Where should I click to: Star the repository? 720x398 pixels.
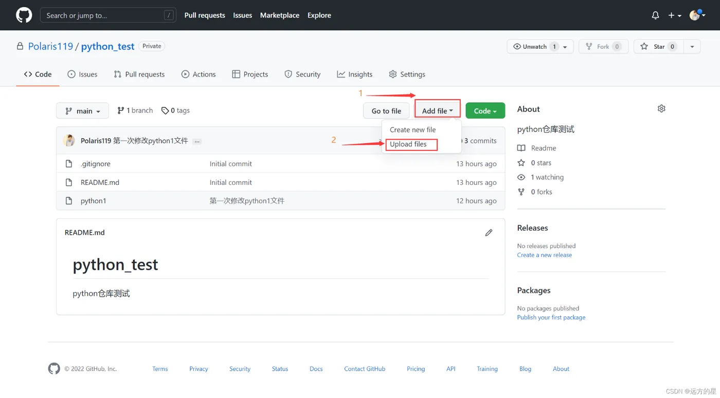[x=659, y=47]
